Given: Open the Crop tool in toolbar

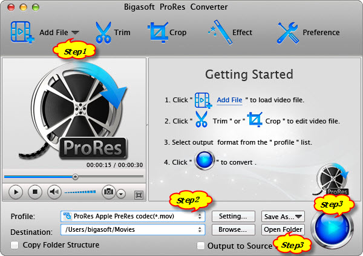Looking at the screenshot, I should tap(158, 33).
